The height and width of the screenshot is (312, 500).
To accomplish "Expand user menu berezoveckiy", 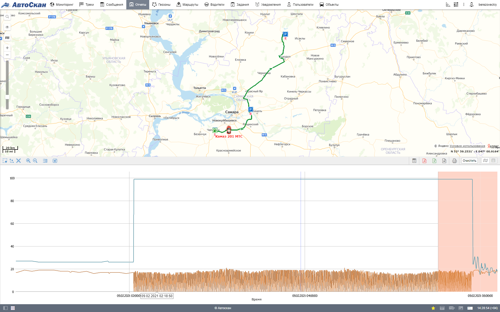I will pyautogui.click(x=488, y=4).
